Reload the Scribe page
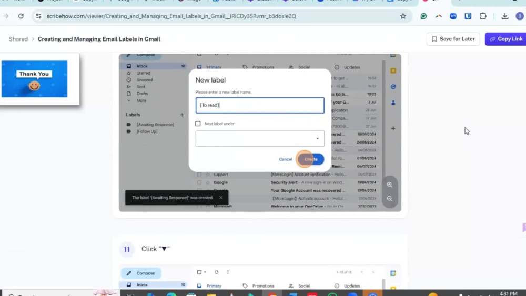The height and width of the screenshot is (296, 526). point(21,16)
